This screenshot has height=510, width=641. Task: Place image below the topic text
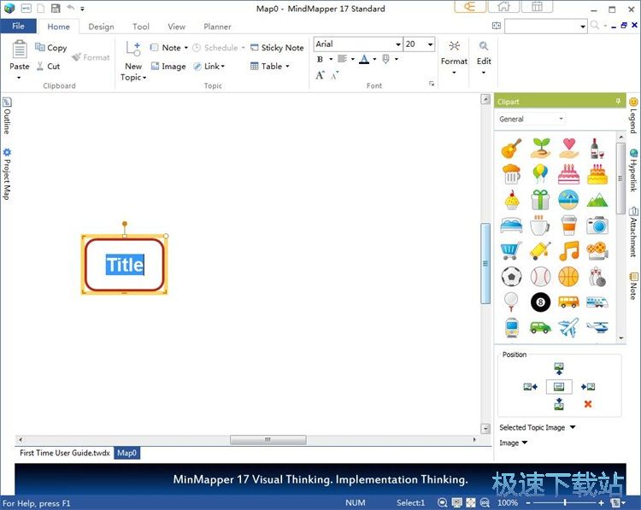click(x=559, y=404)
